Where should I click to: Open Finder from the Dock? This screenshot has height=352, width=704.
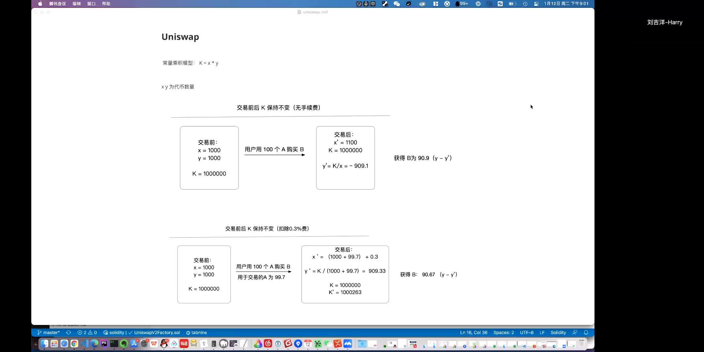pyautogui.click(x=44, y=344)
